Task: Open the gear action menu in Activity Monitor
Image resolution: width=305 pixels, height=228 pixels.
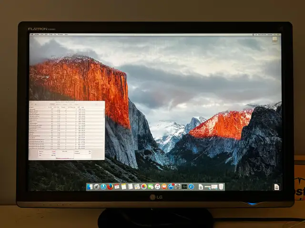Action: point(36,104)
